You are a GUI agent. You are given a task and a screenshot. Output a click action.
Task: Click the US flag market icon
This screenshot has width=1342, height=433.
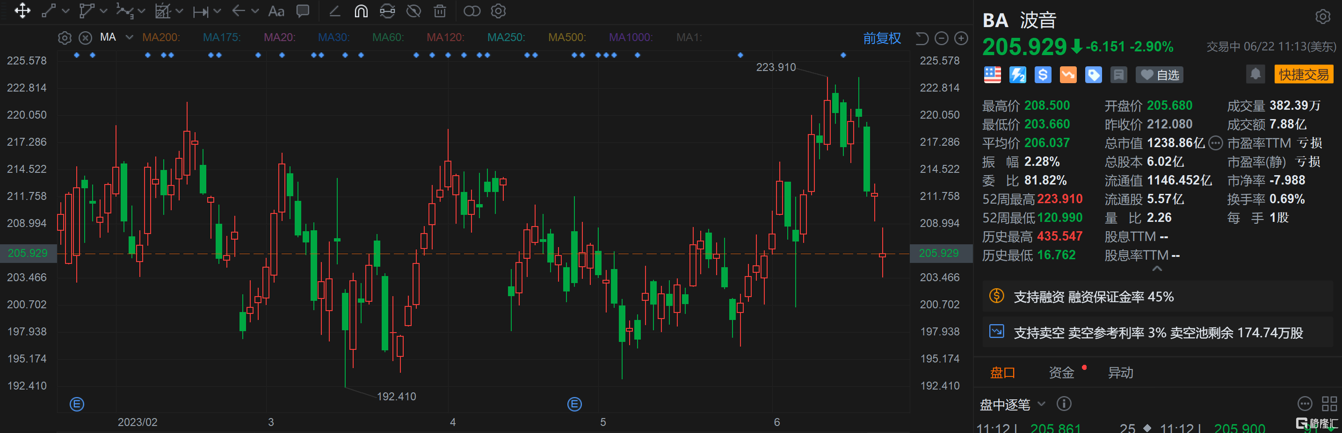pyautogui.click(x=992, y=75)
